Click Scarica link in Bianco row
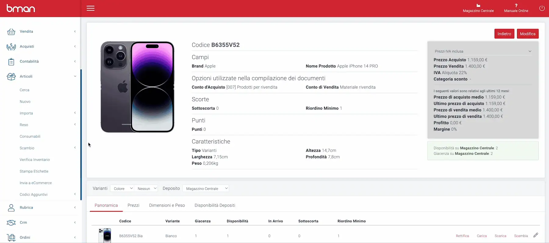 (500, 236)
